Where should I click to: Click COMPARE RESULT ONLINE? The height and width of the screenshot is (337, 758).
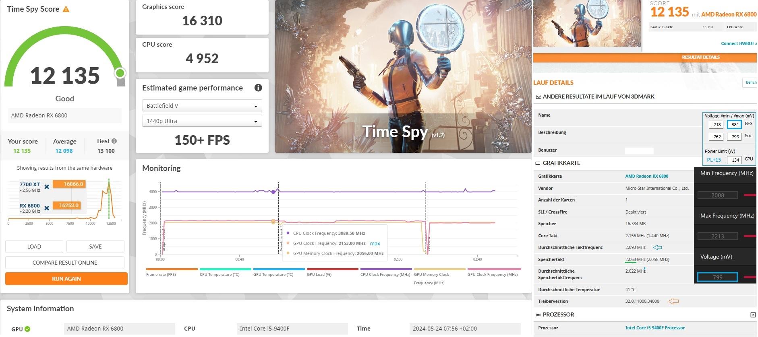point(65,263)
